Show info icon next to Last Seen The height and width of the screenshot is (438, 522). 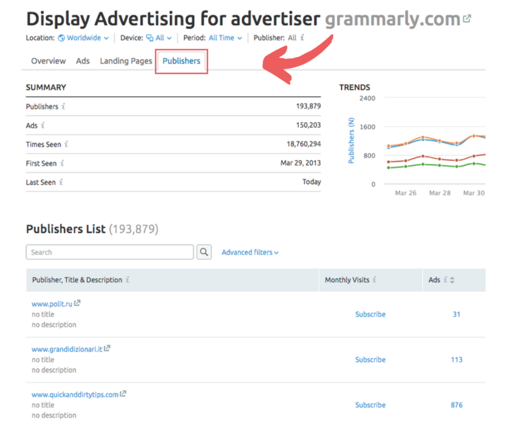[61, 182]
